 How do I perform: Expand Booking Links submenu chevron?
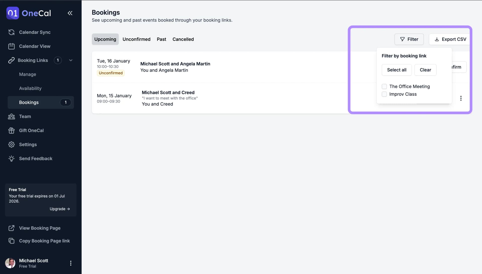(71, 60)
